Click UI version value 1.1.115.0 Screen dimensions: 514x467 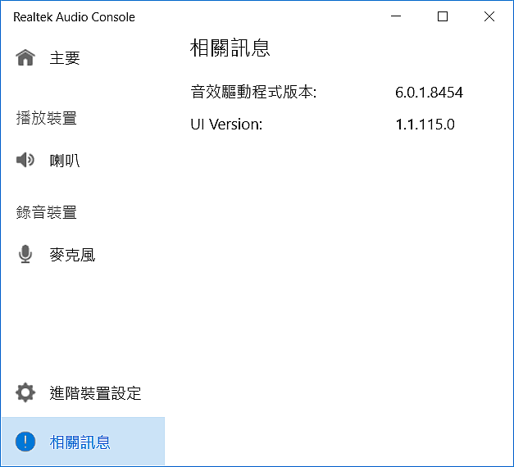pos(425,125)
